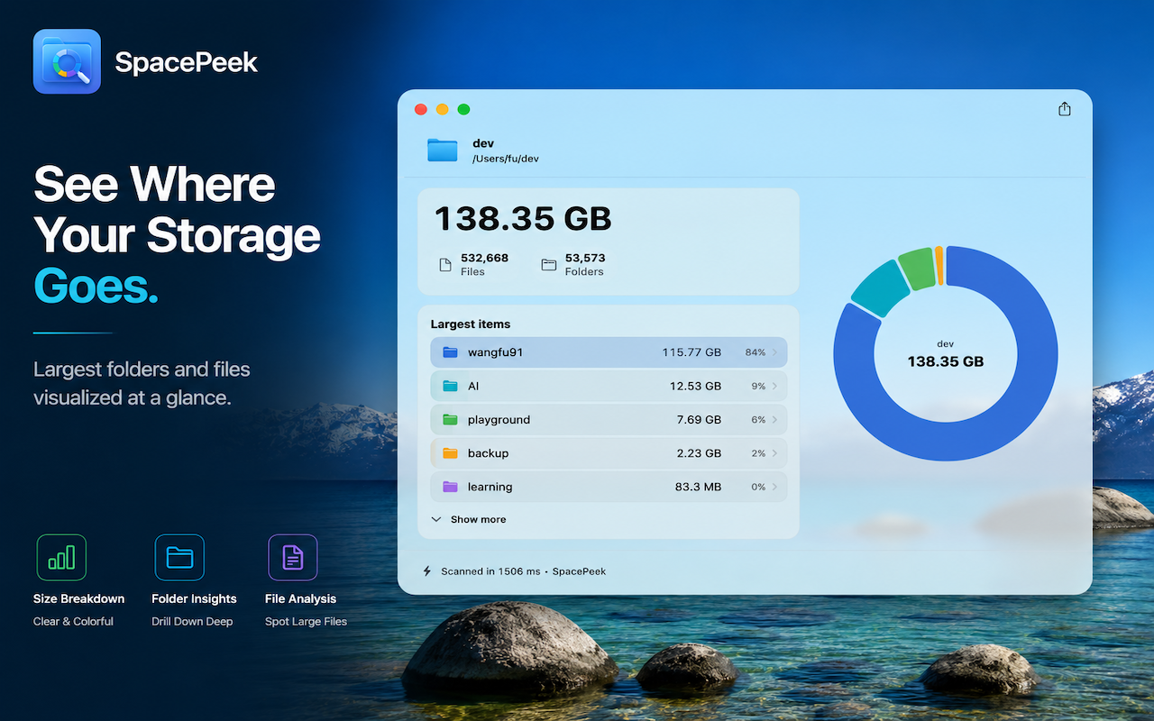Image resolution: width=1154 pixels, height=721 pixels.
Task: Click the 138.35 GB donut center label
Action: point(945,361)
